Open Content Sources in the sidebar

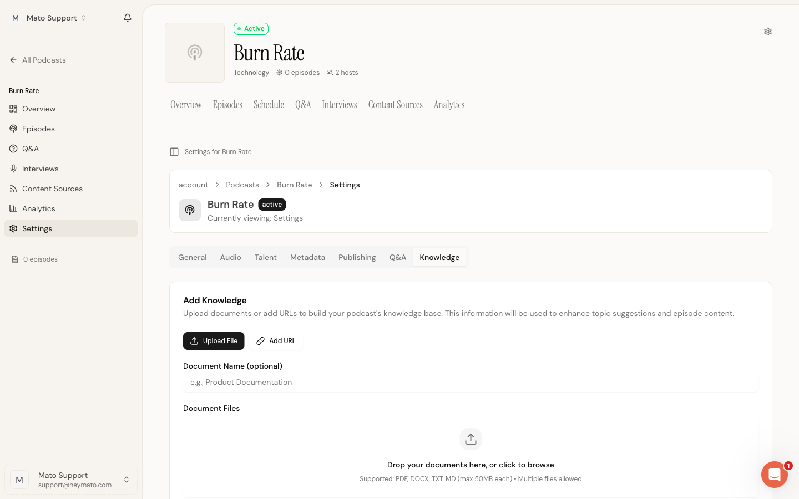[x=71, y=189]
